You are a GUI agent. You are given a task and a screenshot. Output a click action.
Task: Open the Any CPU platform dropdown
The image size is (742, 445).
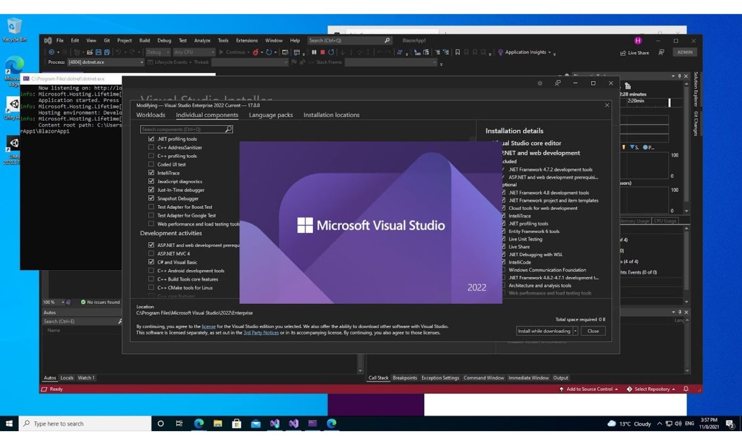tap(193, 52)
